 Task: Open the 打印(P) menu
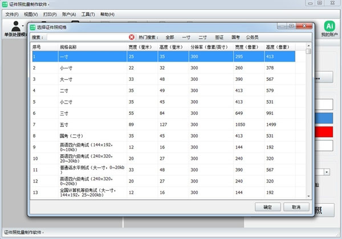[x=50, y=14]
